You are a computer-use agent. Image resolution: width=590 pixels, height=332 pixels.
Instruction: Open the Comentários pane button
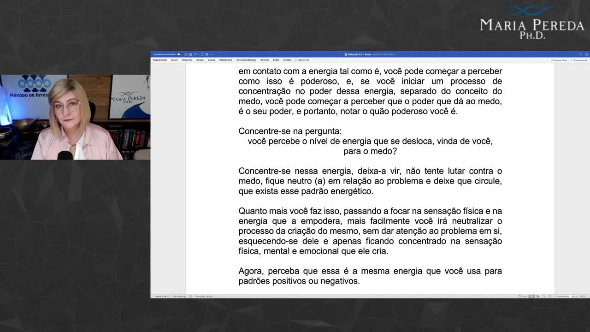click(x=579, y=60)
